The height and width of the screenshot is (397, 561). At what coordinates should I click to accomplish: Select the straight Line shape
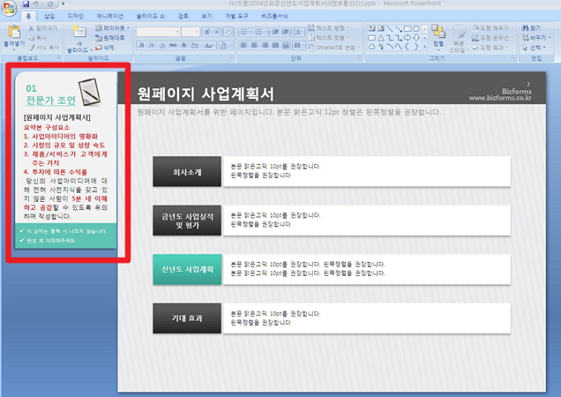(x=389, y=29)
